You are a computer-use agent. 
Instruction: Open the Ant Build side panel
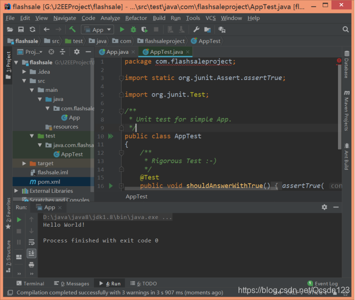coord(346,156)
